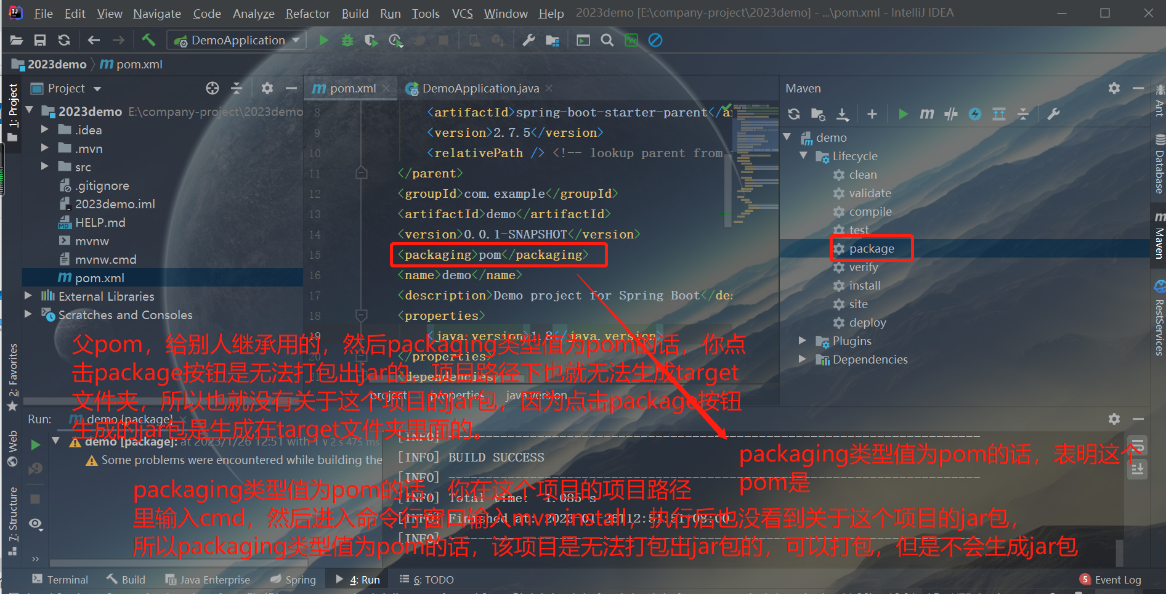Start debugging with the green bug icon

pyautogui.click(x=347, y=41)
